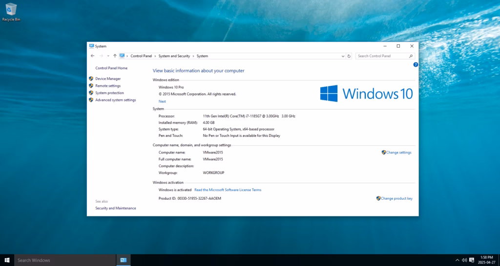Select Control Panel breadcrumb
The height and width of the screenshot is (266, 500).
pyautogui.click(x=141, y=56)
